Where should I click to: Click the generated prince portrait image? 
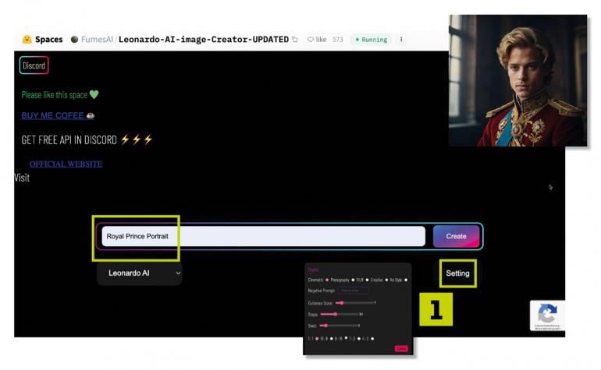517,80
